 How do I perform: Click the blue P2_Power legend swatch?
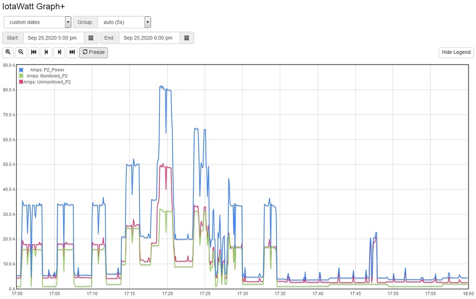[x=20, y=70]
